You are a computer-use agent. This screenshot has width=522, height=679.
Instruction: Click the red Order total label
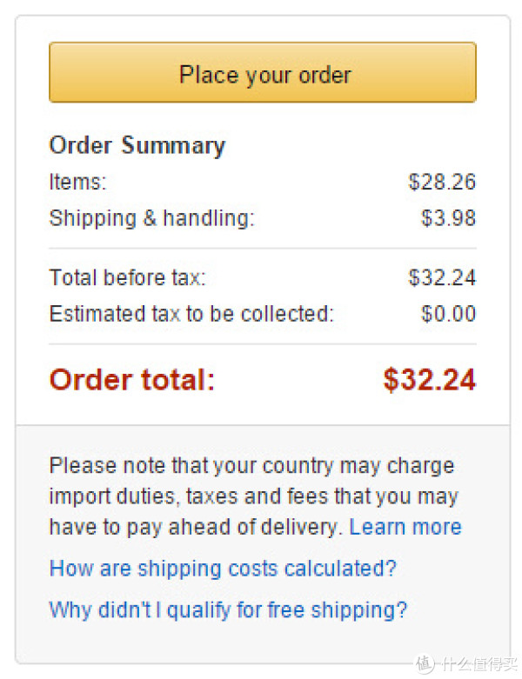click(x=132, y=380)
